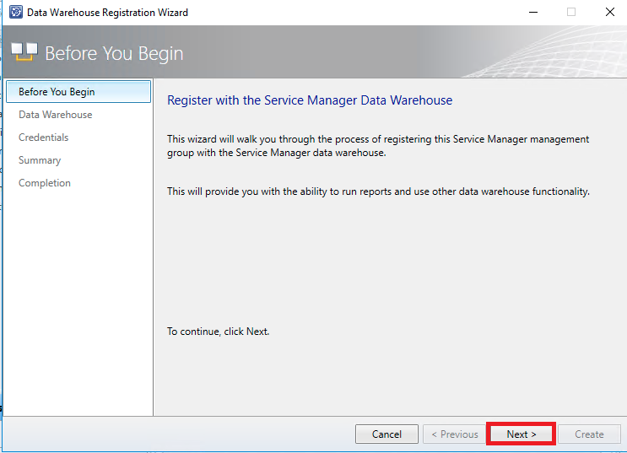
Task: Select the Completion step in the sidebar
Action: [x=45, y=183]
